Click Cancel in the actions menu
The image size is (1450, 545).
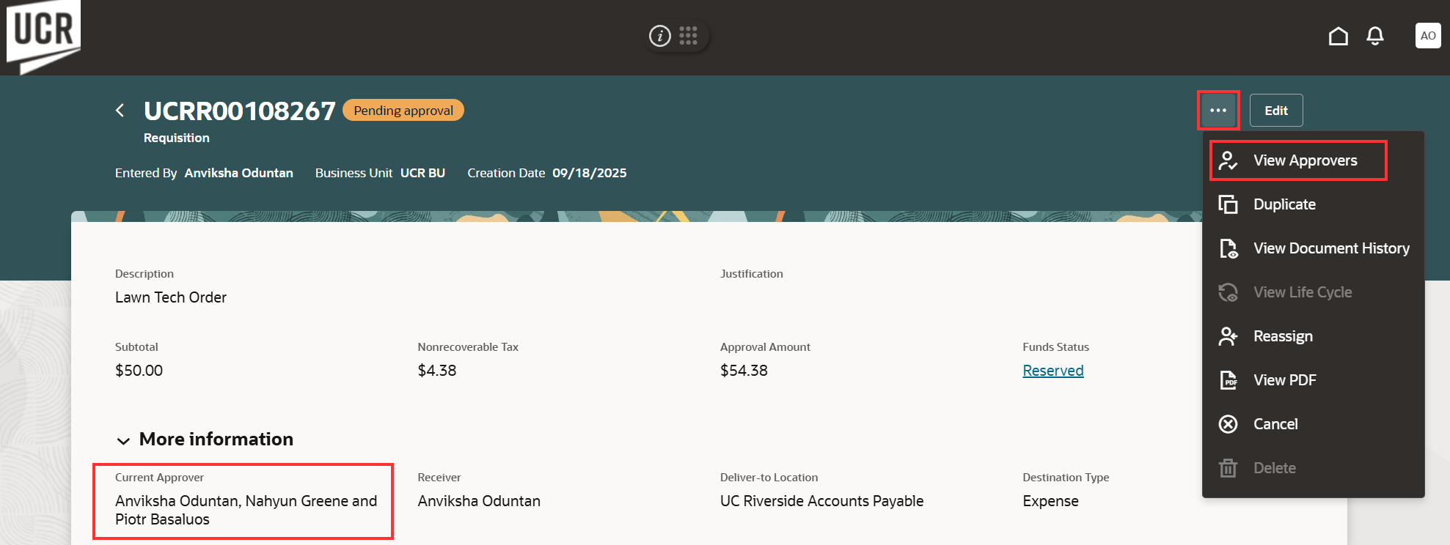pos(1275,424)
